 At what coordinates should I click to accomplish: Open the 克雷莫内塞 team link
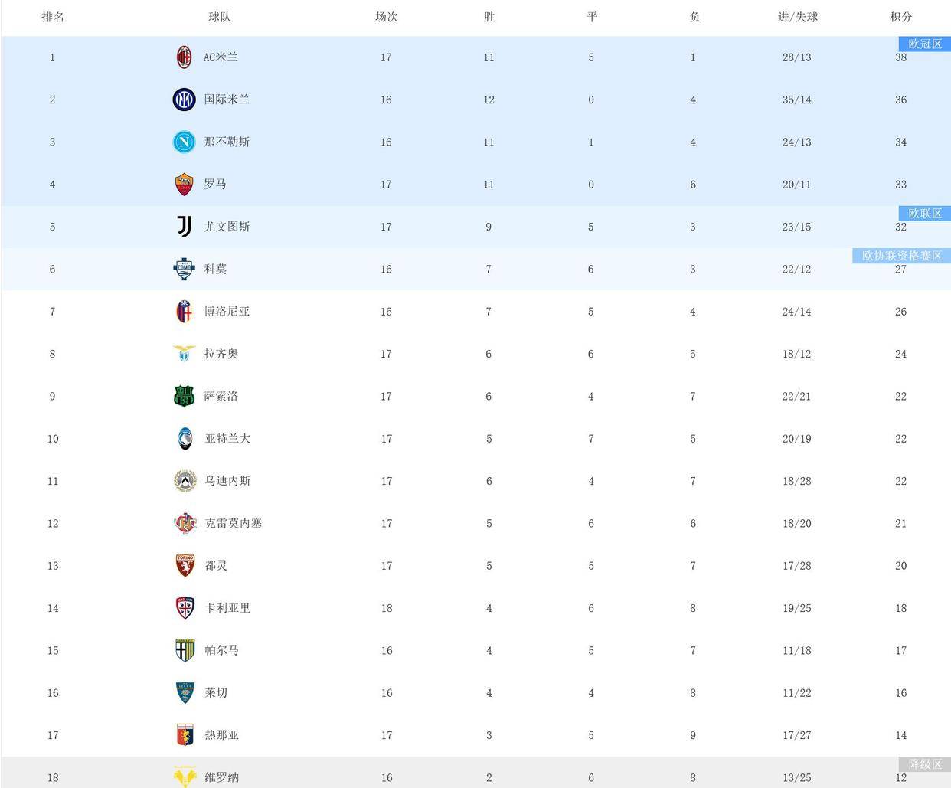coord(233,523)
